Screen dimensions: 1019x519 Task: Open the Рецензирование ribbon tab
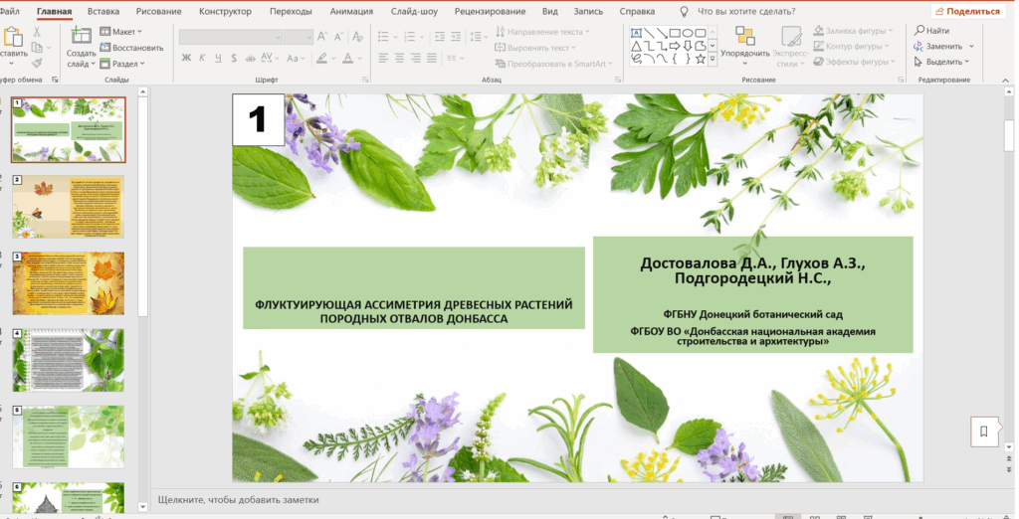pos(490,11)
